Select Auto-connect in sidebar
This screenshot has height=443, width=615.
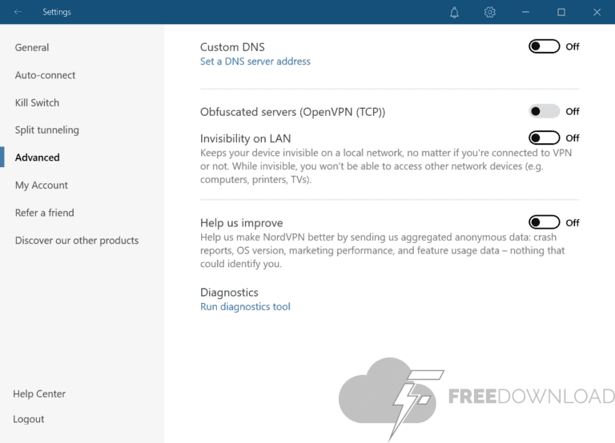coord(45,75)
